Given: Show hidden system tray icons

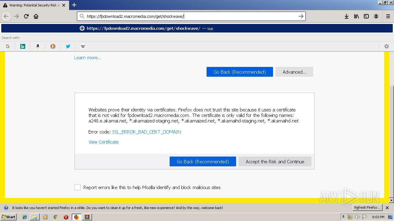Looking at the screenshot, I should coord(344,217).
